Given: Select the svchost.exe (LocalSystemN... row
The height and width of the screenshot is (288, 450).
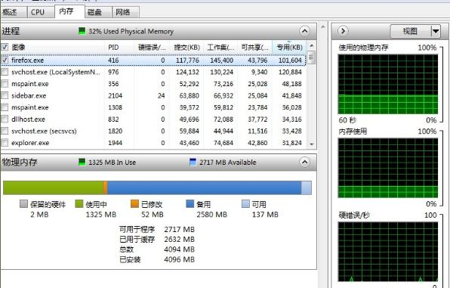Looking at the screenshot, I should (x=153, y=72).
